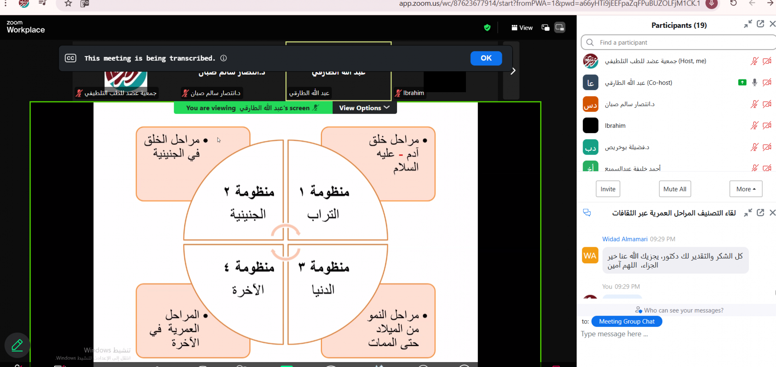
Task: Click the CC transcription icon in banner
Action: coord(70,58)
